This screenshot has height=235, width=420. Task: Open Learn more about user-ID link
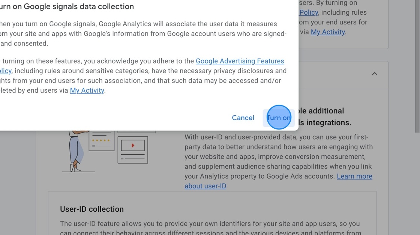355,176
